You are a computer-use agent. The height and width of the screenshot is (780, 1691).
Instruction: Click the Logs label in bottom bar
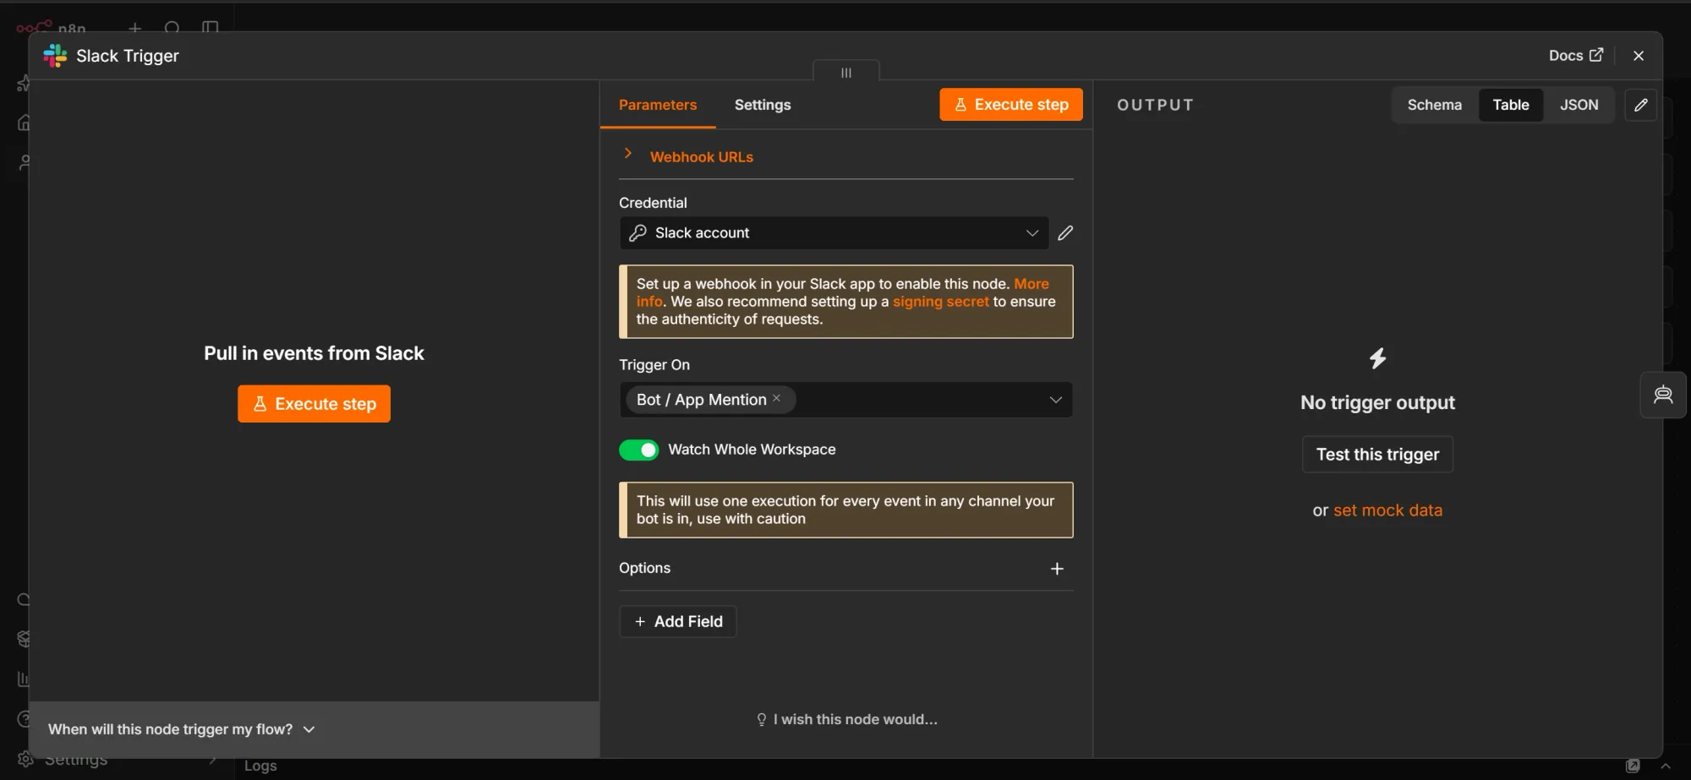click(x=260, y=766)
